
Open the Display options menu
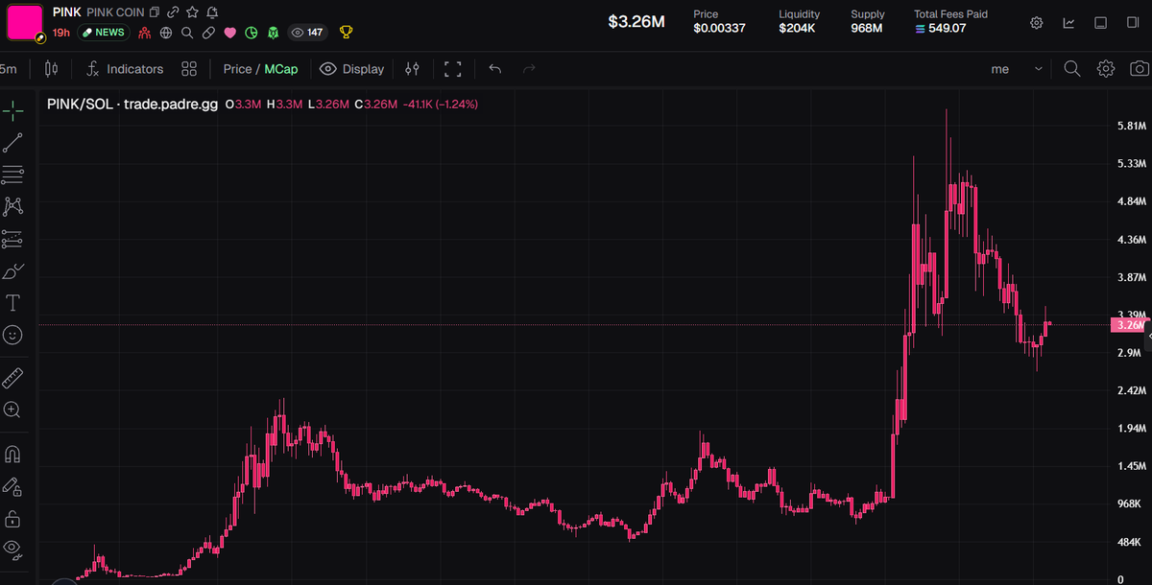tap(352, 69)
